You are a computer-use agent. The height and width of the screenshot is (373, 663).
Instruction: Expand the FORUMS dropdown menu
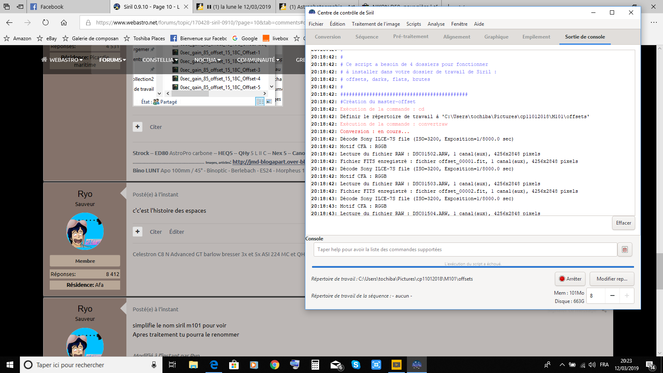click(x=112, y=60)
